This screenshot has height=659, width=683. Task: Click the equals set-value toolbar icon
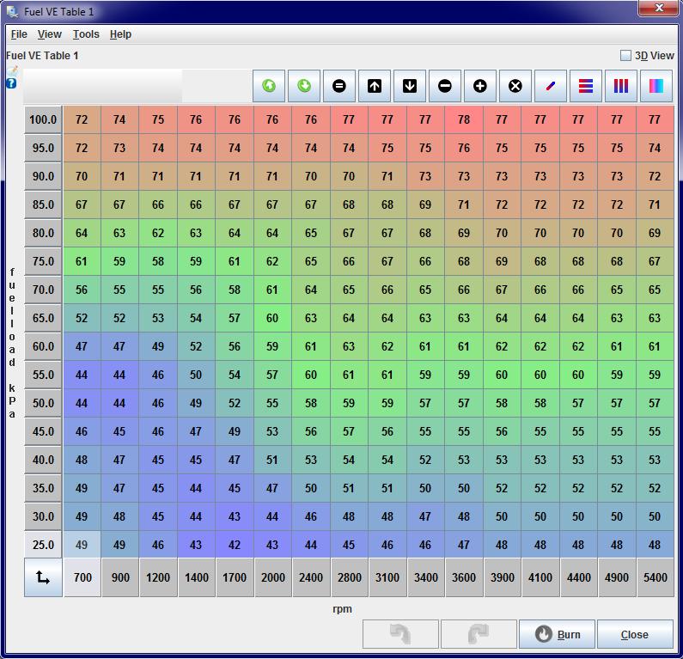pos(339,86)
